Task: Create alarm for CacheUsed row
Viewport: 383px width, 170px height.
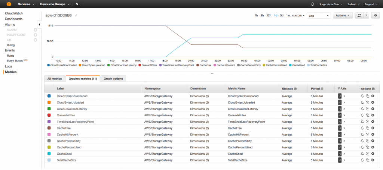Action: coord(362,154)
